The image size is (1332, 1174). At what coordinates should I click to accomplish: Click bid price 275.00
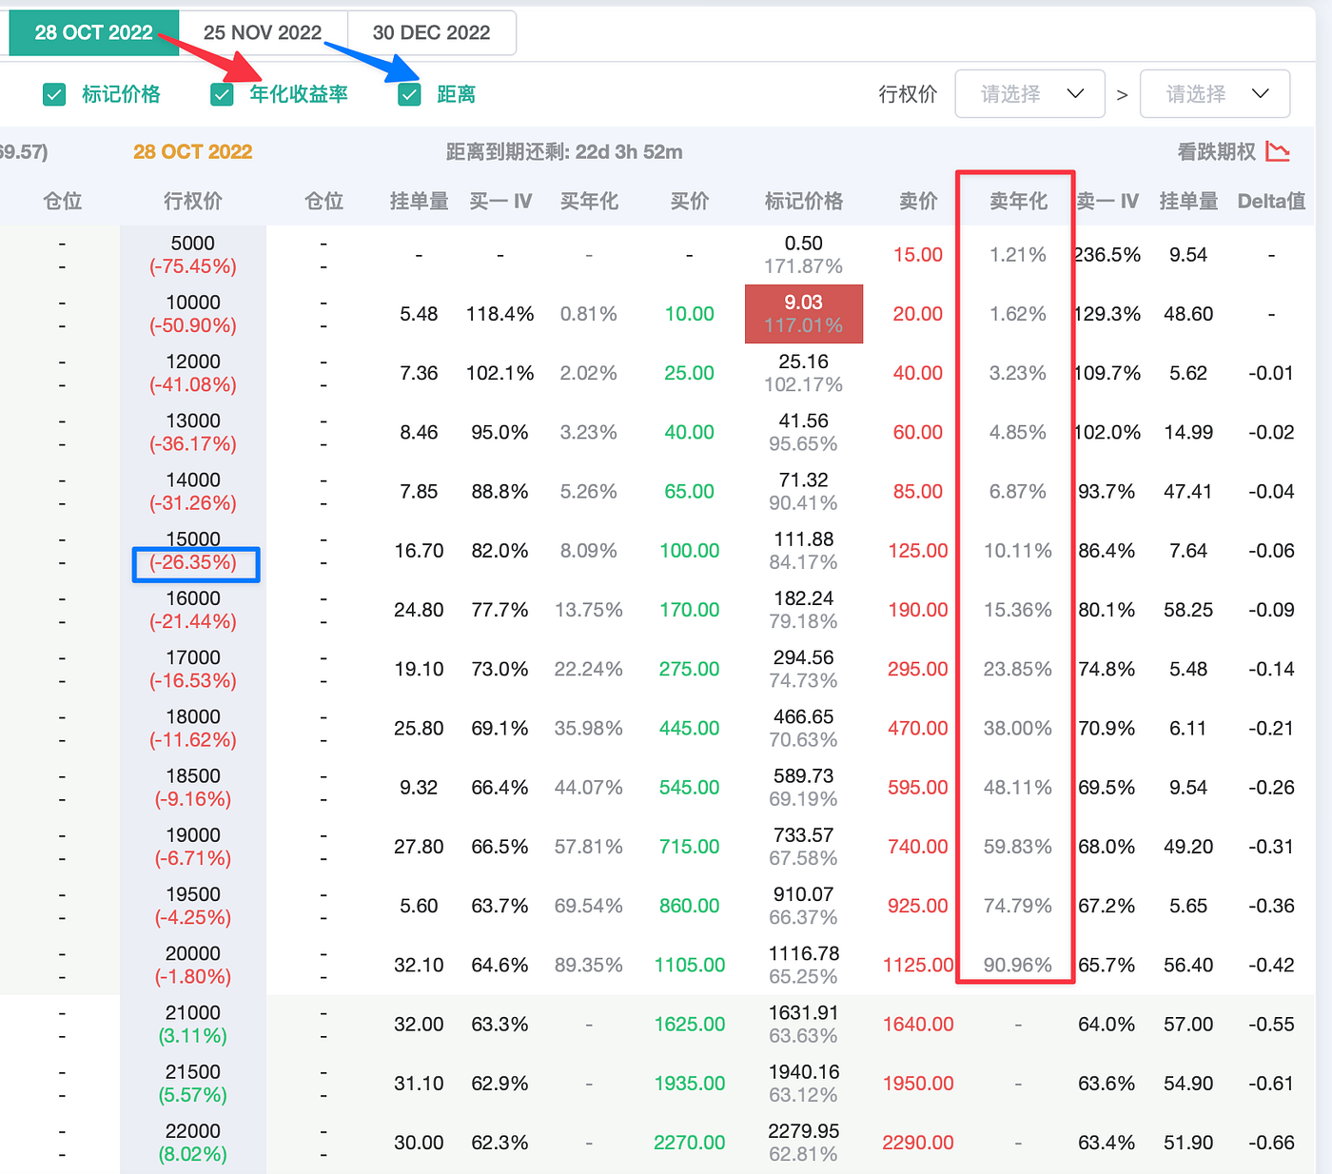(x=690, y=669)
